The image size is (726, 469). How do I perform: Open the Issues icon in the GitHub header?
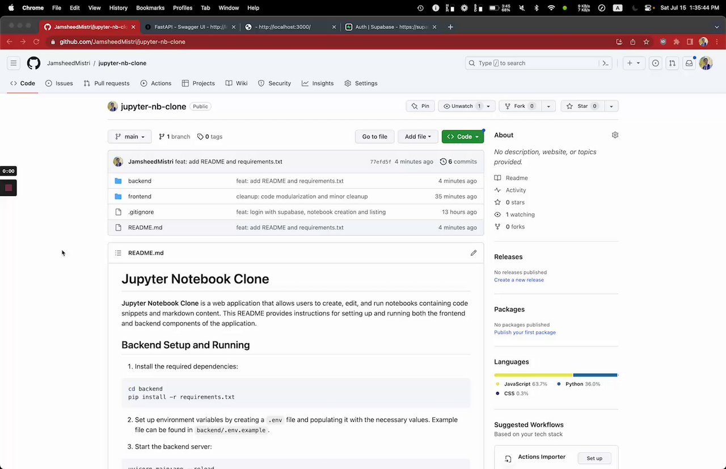click(656, 63)
